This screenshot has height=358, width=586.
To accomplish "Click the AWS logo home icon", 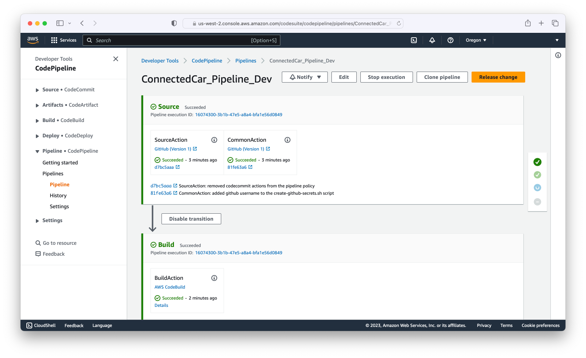I will [33, 40].
